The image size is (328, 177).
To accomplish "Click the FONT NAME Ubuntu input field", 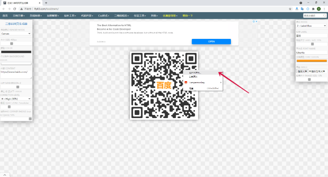I will coord(311,52).
